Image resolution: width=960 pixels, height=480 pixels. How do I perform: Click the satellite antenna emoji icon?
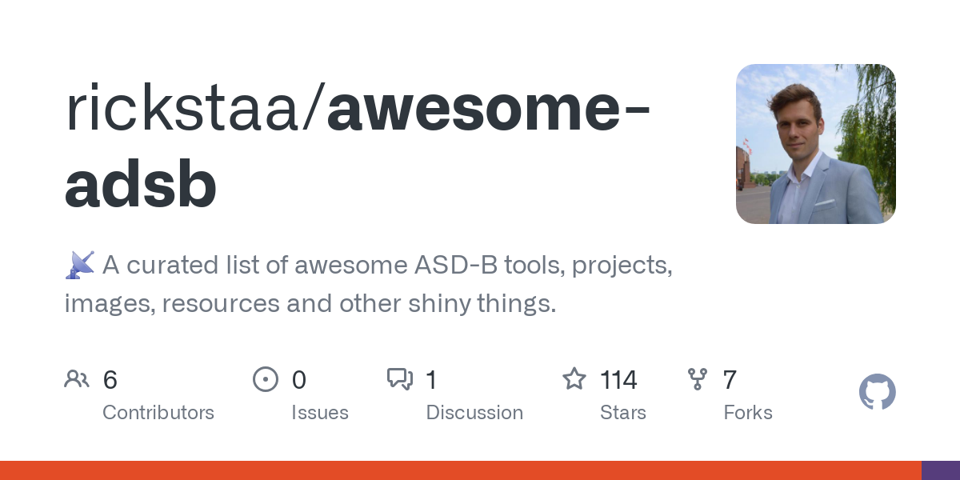point(80,265)
